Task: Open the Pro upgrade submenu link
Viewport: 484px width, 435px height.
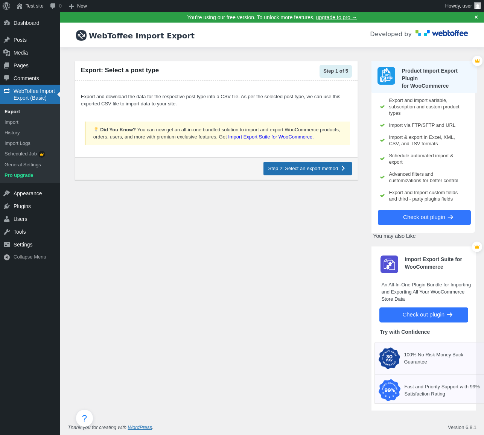Action: pos(19,175)
